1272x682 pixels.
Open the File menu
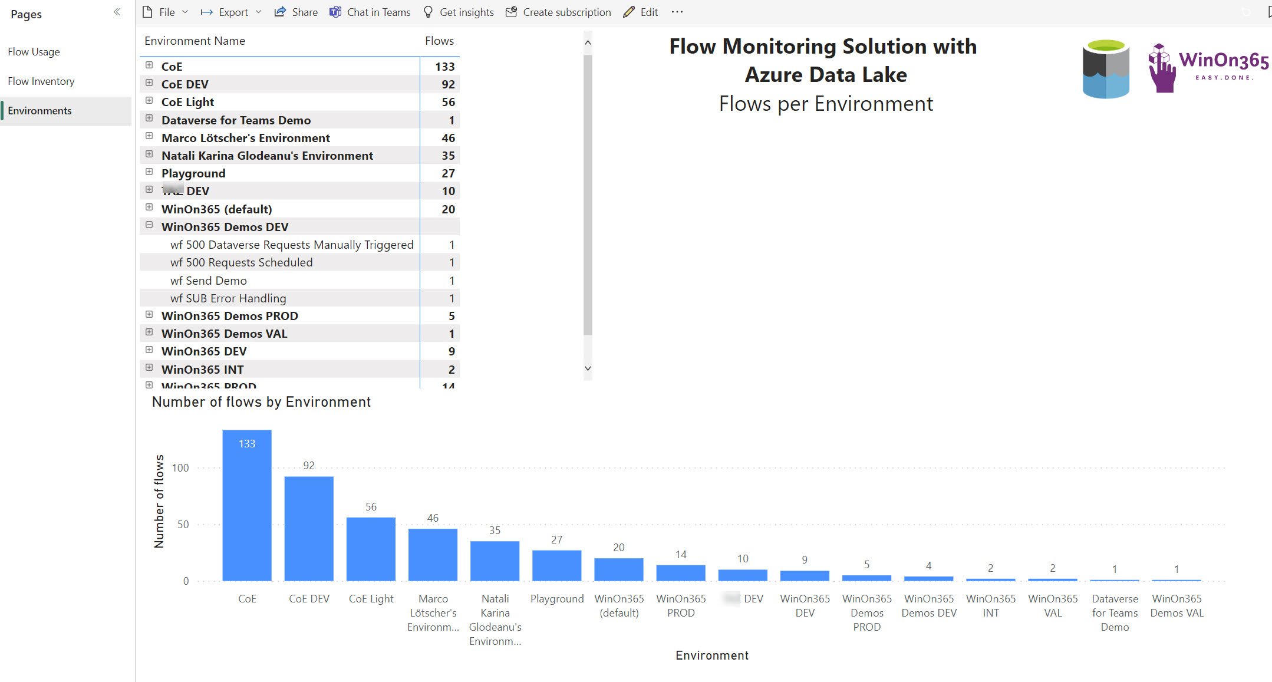tap(166, 12)
